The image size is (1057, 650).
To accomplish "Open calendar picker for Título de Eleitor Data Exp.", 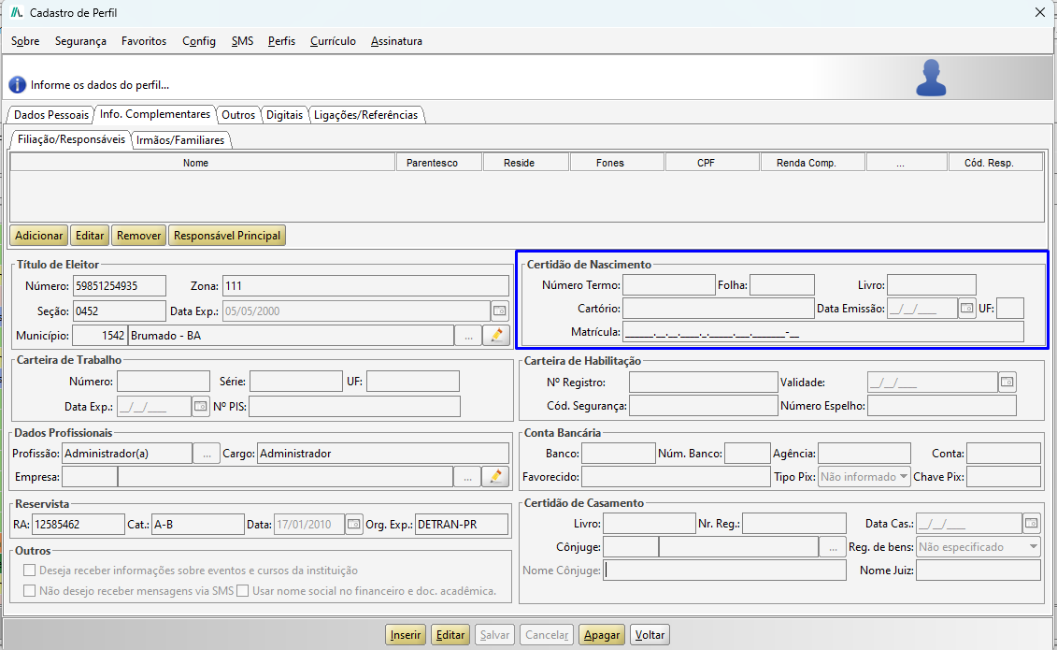I will tap(499, 311).
